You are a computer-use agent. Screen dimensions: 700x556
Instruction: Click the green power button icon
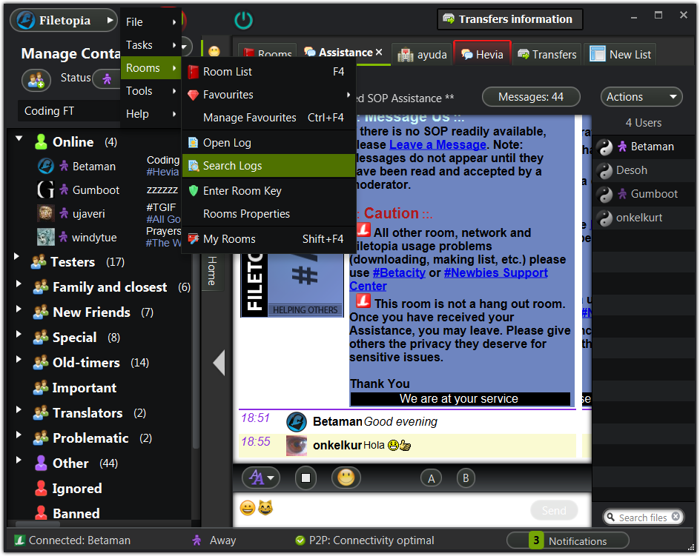pos(243,21)
